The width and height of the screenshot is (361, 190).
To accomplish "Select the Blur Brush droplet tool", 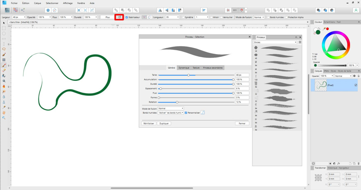I will tap(4, 97).
